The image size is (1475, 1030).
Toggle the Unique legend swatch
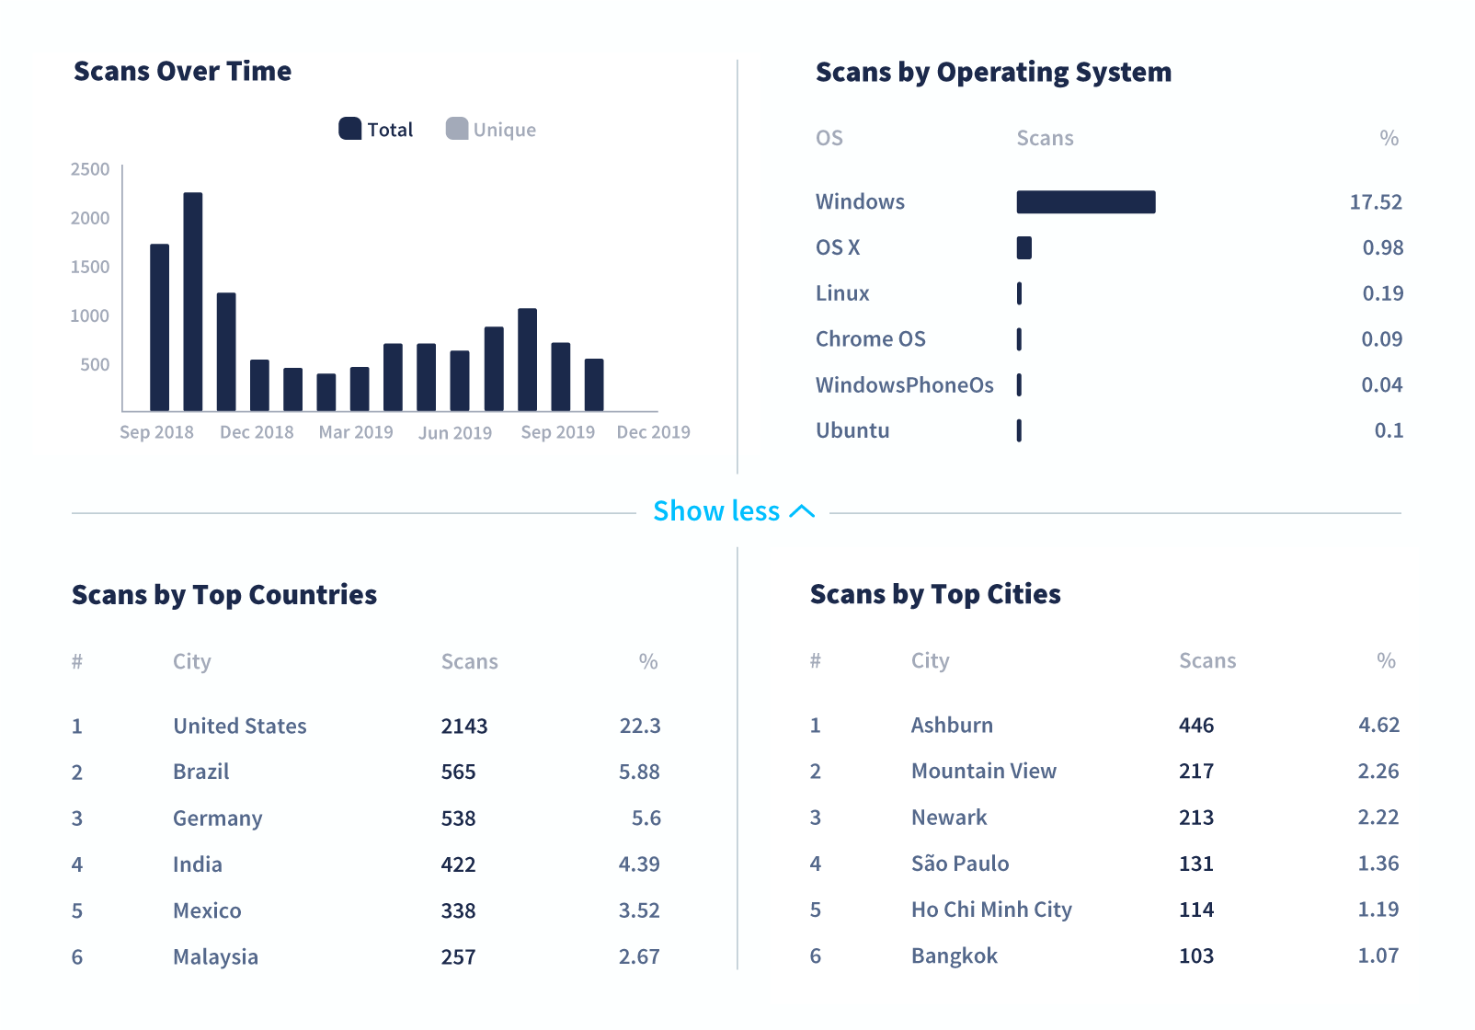point(456,129)
